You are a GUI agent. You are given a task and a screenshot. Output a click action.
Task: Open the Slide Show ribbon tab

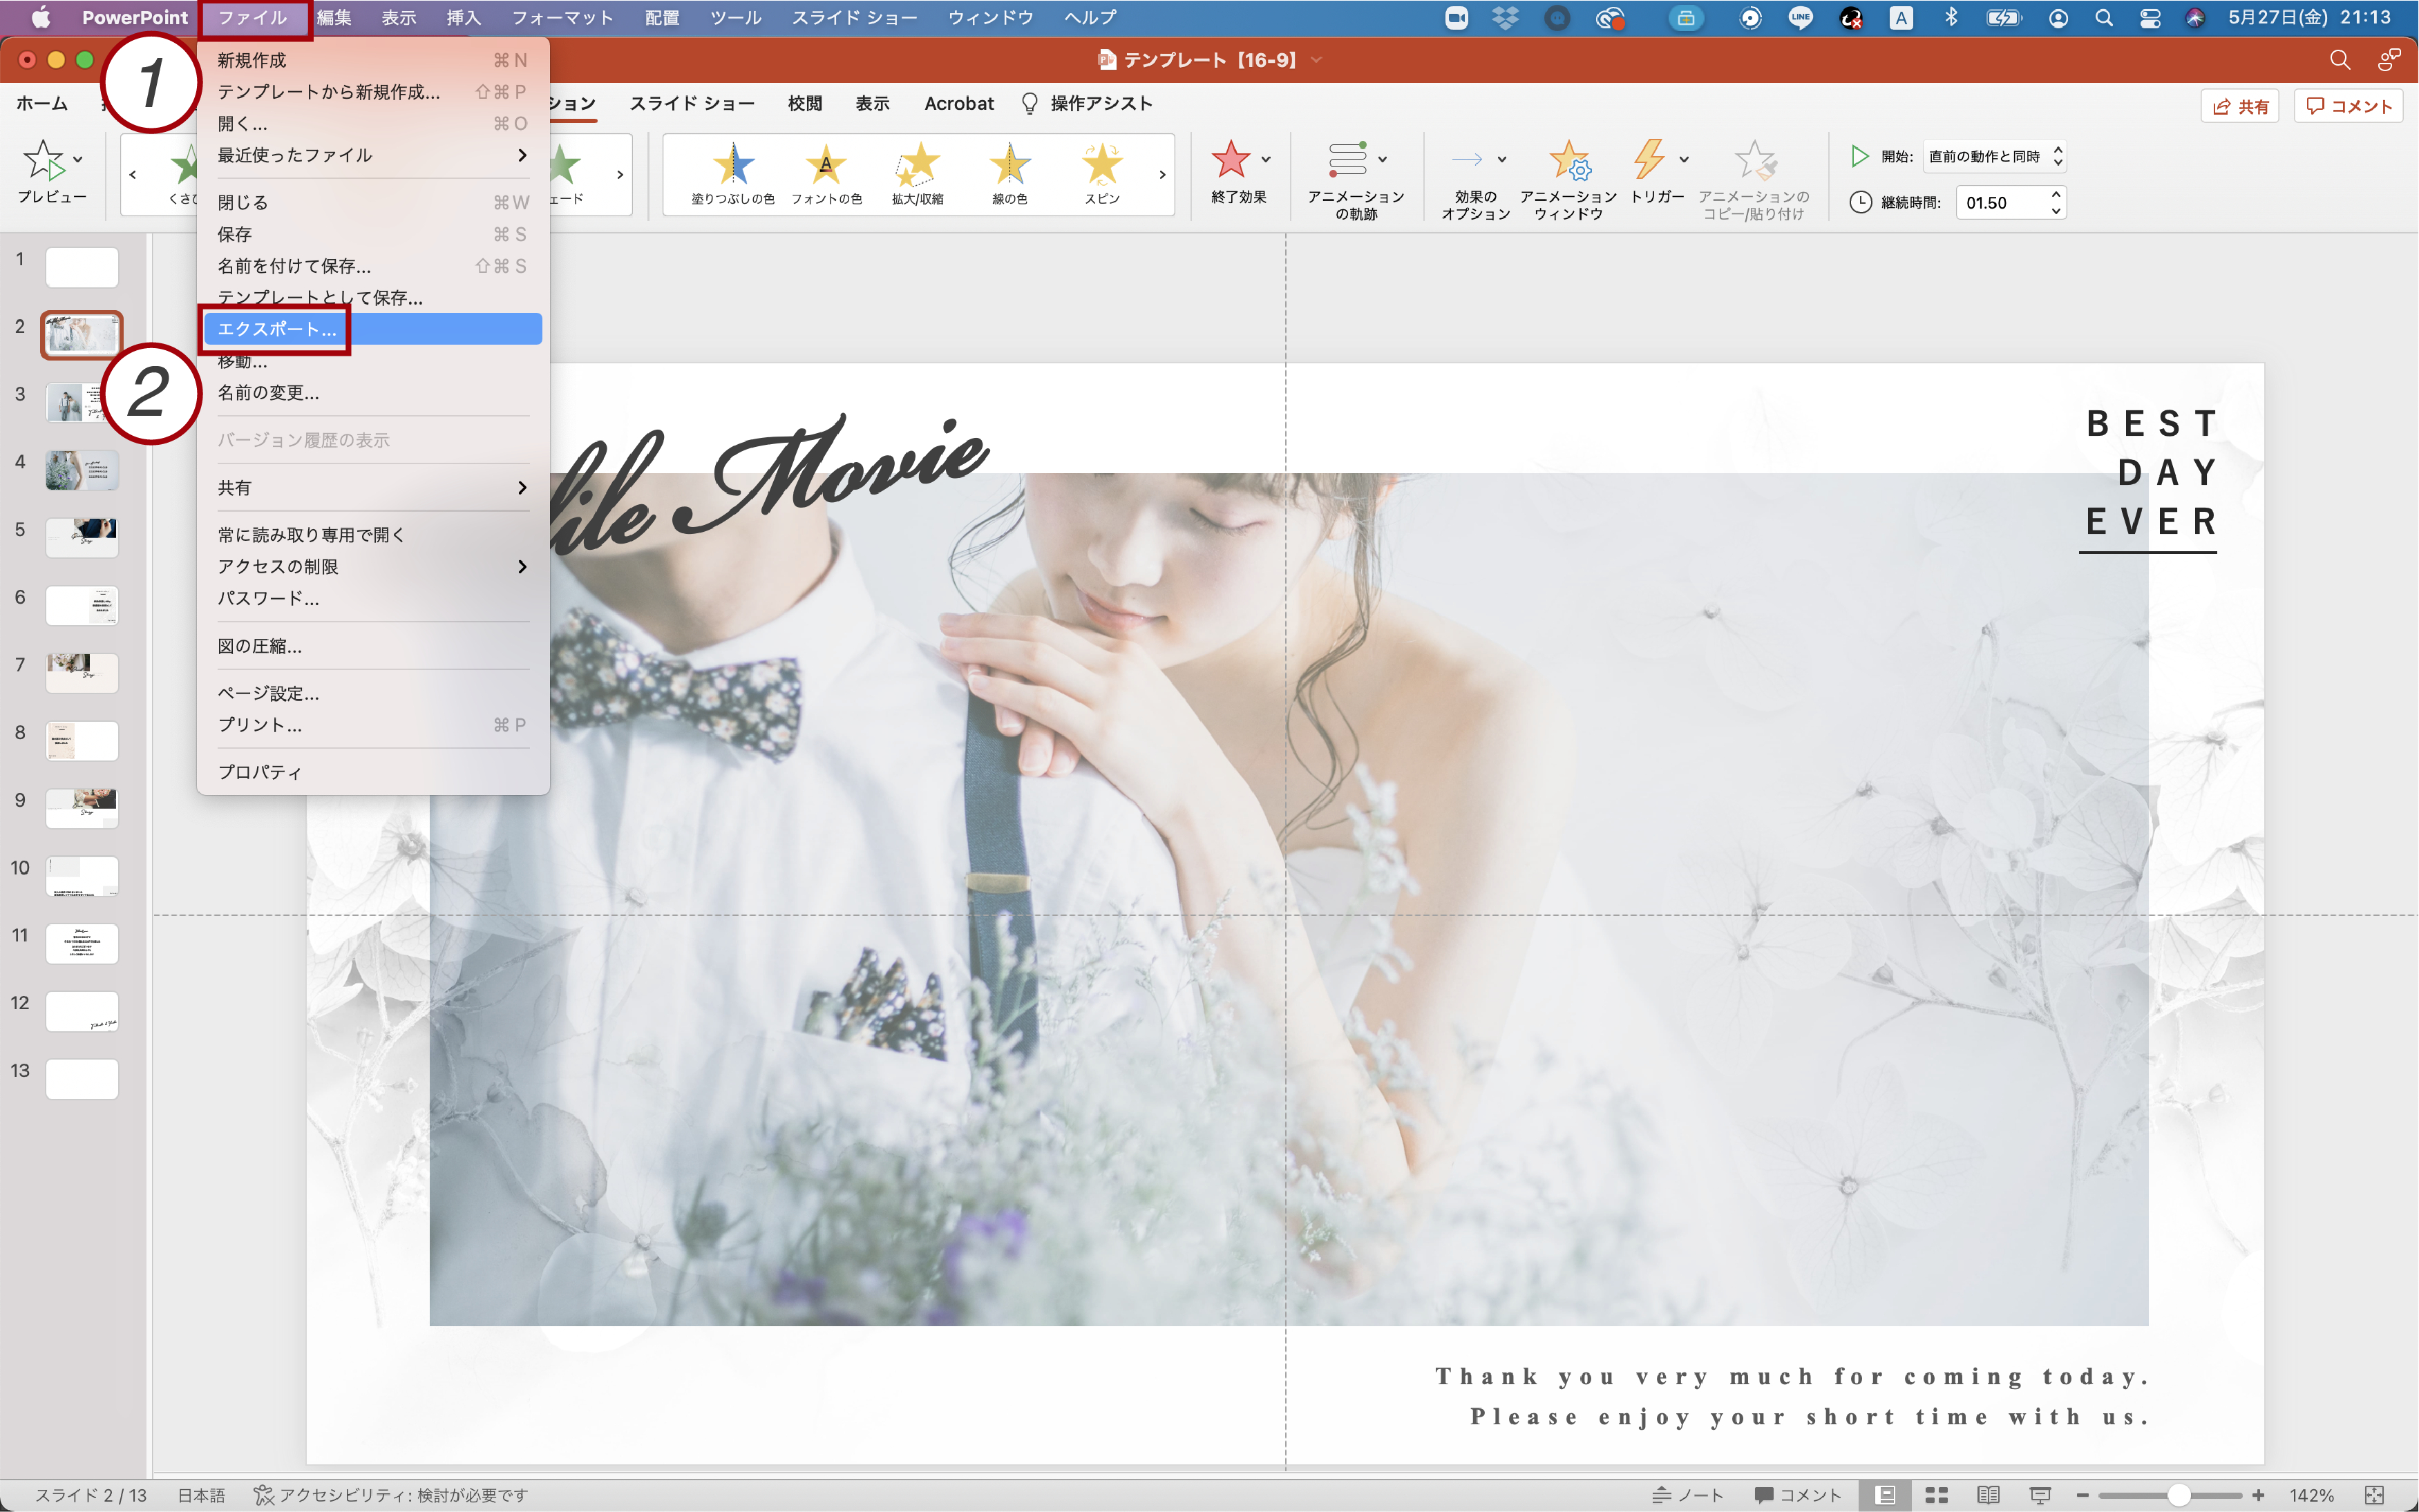(692, 103)
